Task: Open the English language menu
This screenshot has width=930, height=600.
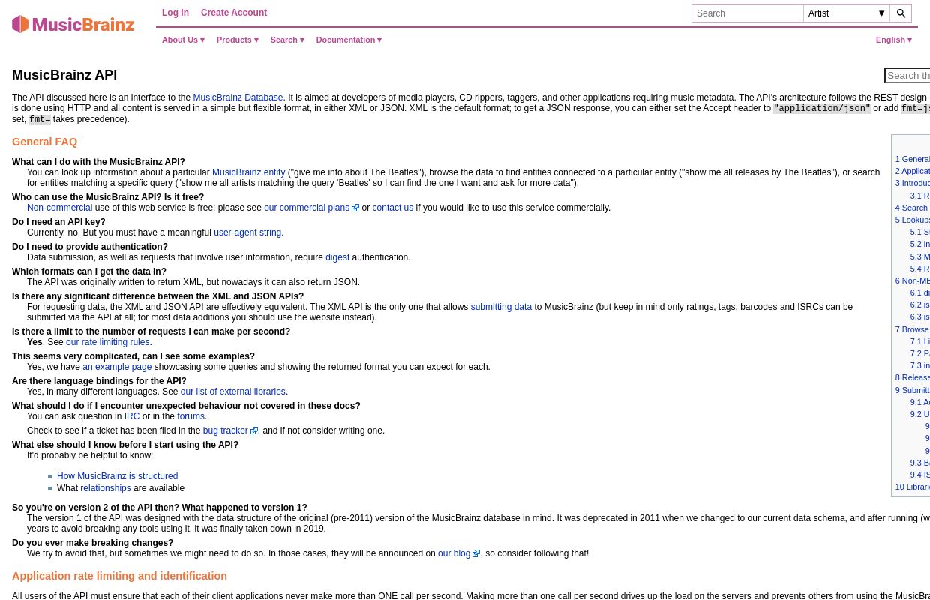Action: (x=894, y=40)
